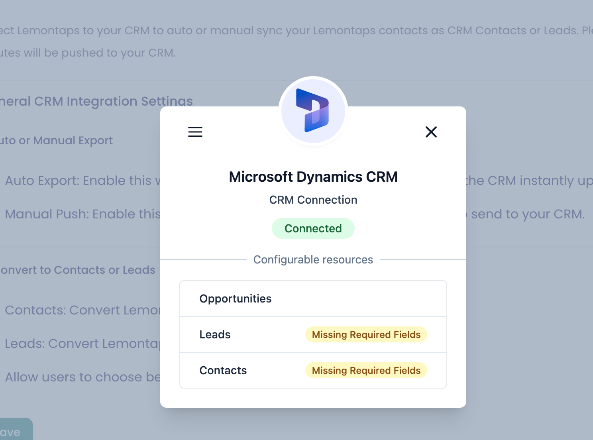Open the Opportunities resource row

tap(313, 299)
